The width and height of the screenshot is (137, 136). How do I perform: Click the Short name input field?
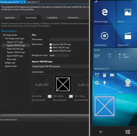coord(69,40)
